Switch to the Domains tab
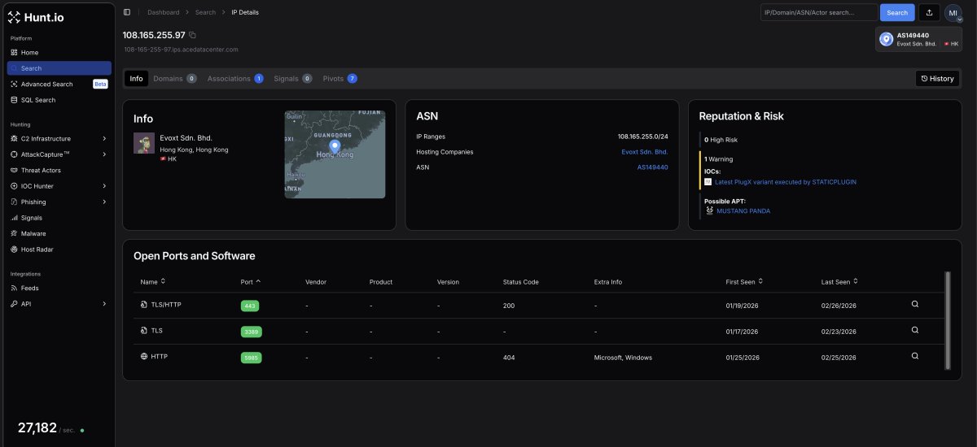Viewport: 977px width, 447px height. point(175,79)
